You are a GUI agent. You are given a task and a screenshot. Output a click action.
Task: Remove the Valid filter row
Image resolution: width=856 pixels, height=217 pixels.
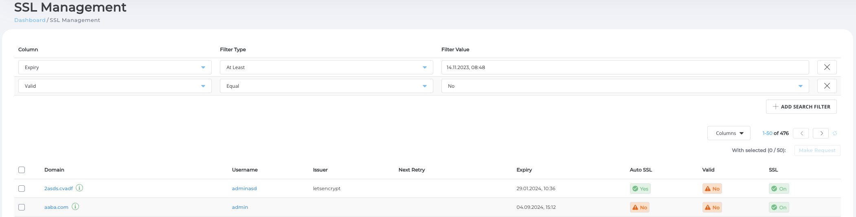[x=827, y=86]
